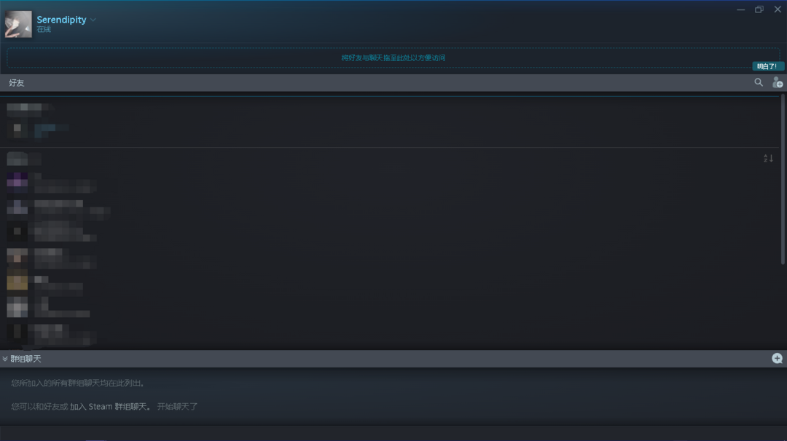Minimize the friends list window
The image size is (787, 441).
point(741,9)
